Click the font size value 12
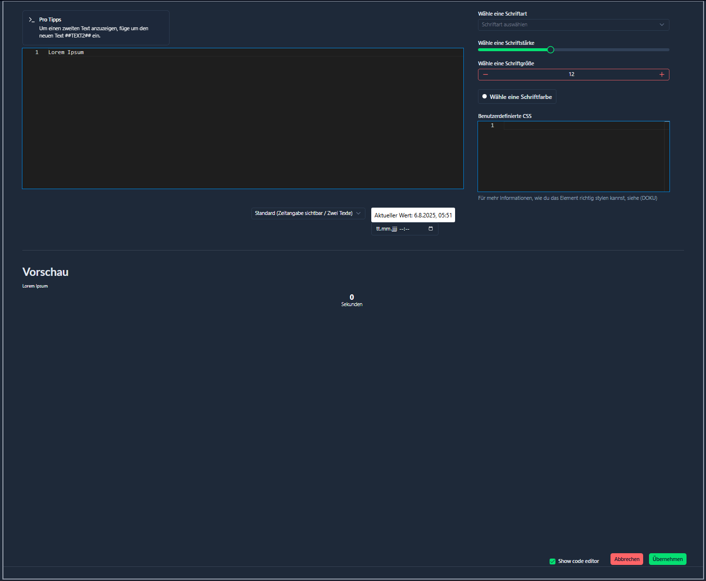The image size is (706, 581). click(x=572, y=74)
